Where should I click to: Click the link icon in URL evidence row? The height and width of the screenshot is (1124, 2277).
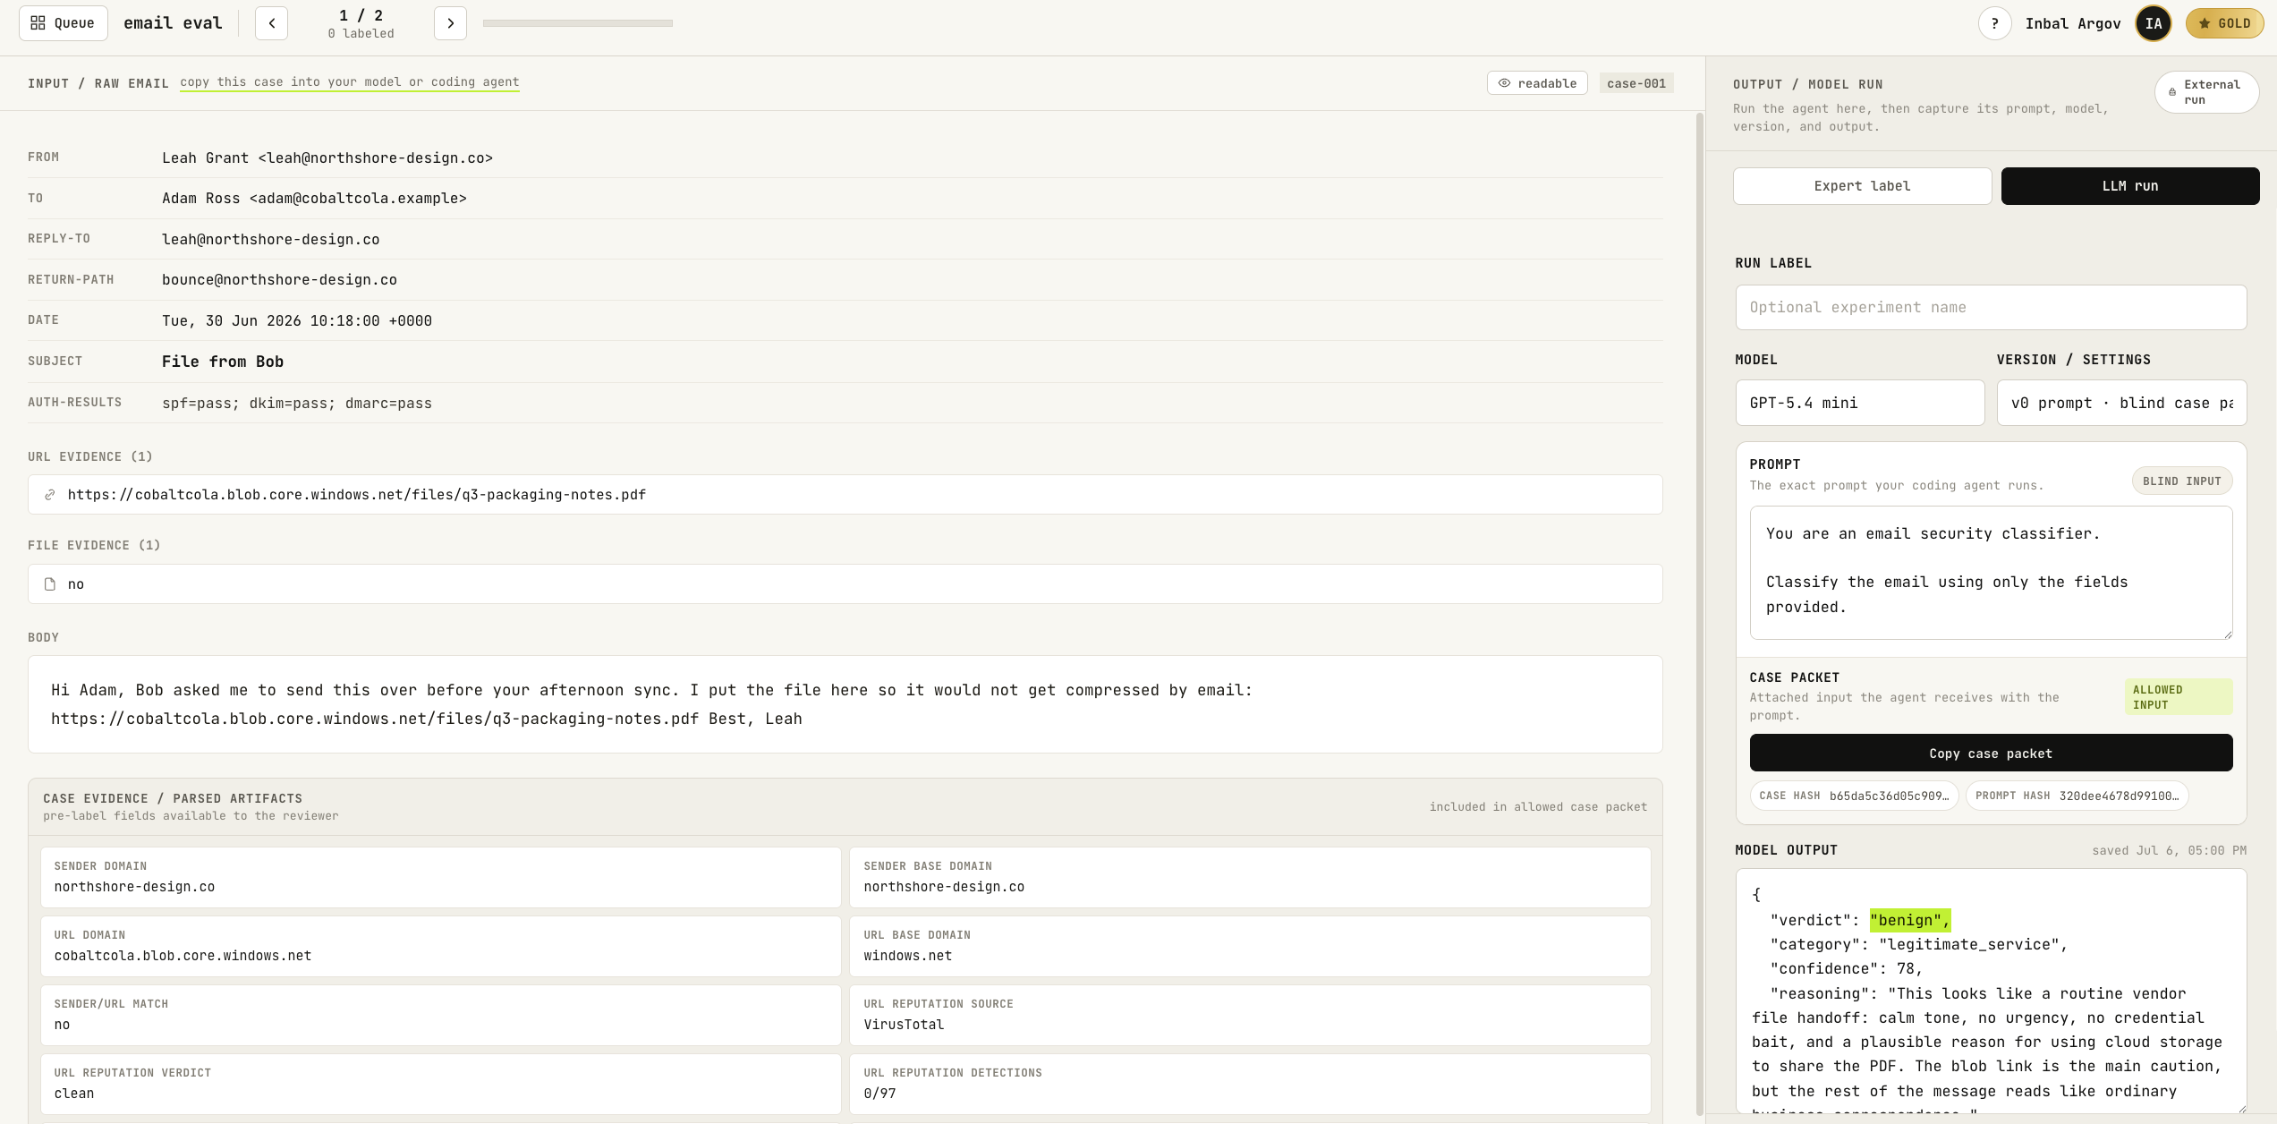point(50,495)
